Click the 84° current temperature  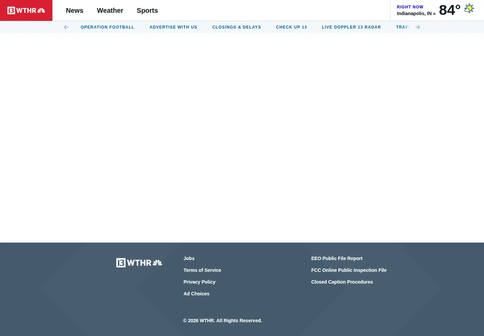(450, 10)
